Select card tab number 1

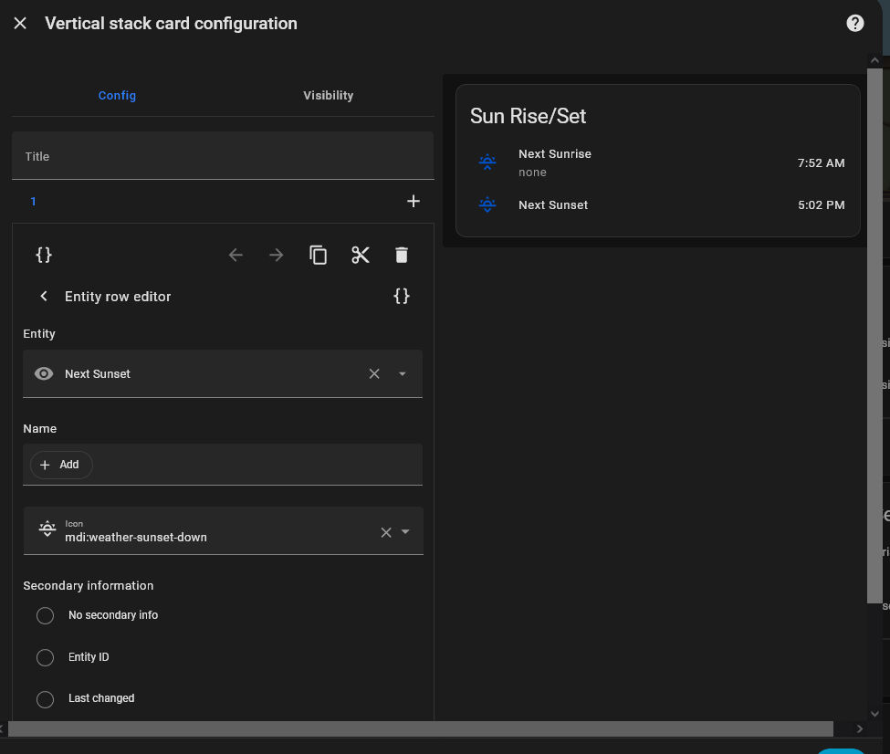tap(34, 201)
